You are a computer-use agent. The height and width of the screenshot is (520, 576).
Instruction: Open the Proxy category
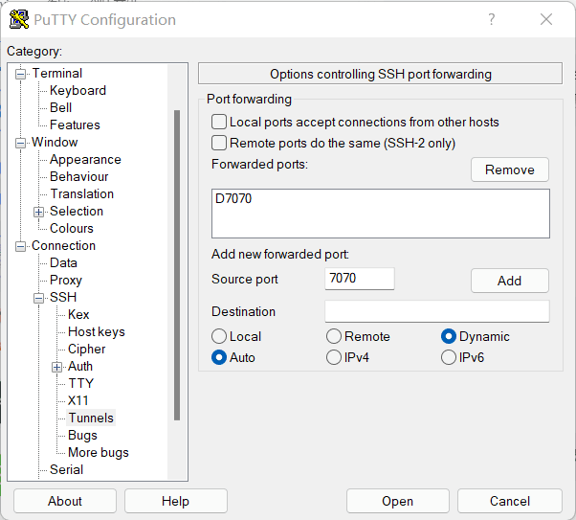[66, 280]
